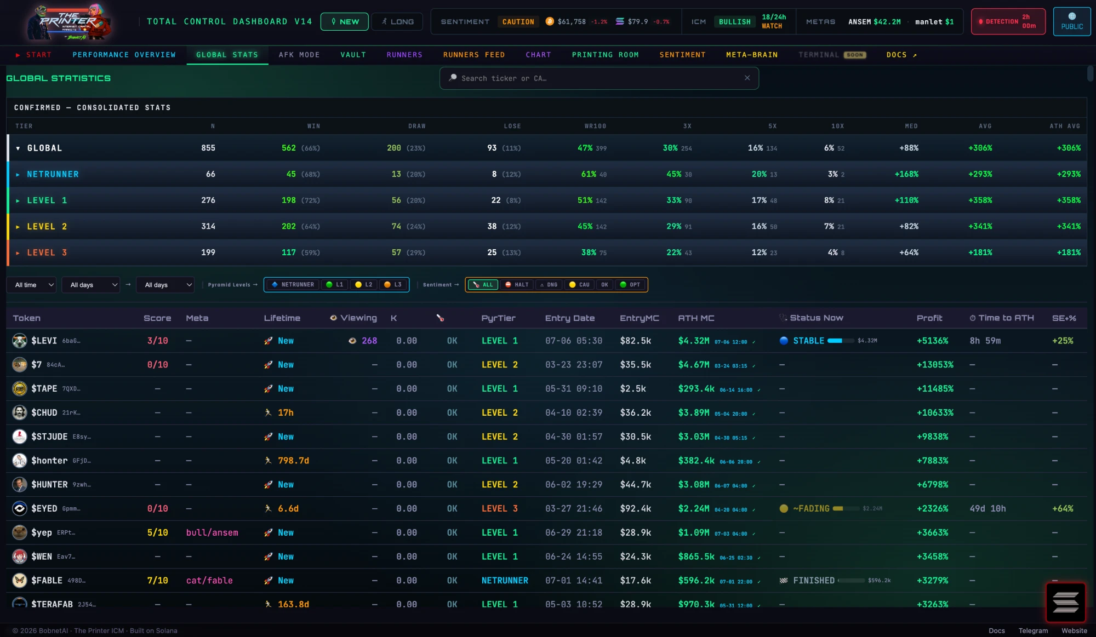Open the Telegram footer link
The image size is (1096, 637).
point(1033,630)
